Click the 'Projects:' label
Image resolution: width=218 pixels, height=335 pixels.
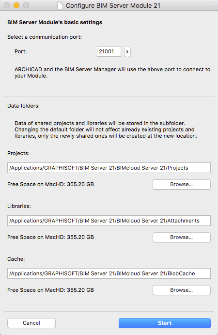tap(18, 153)
